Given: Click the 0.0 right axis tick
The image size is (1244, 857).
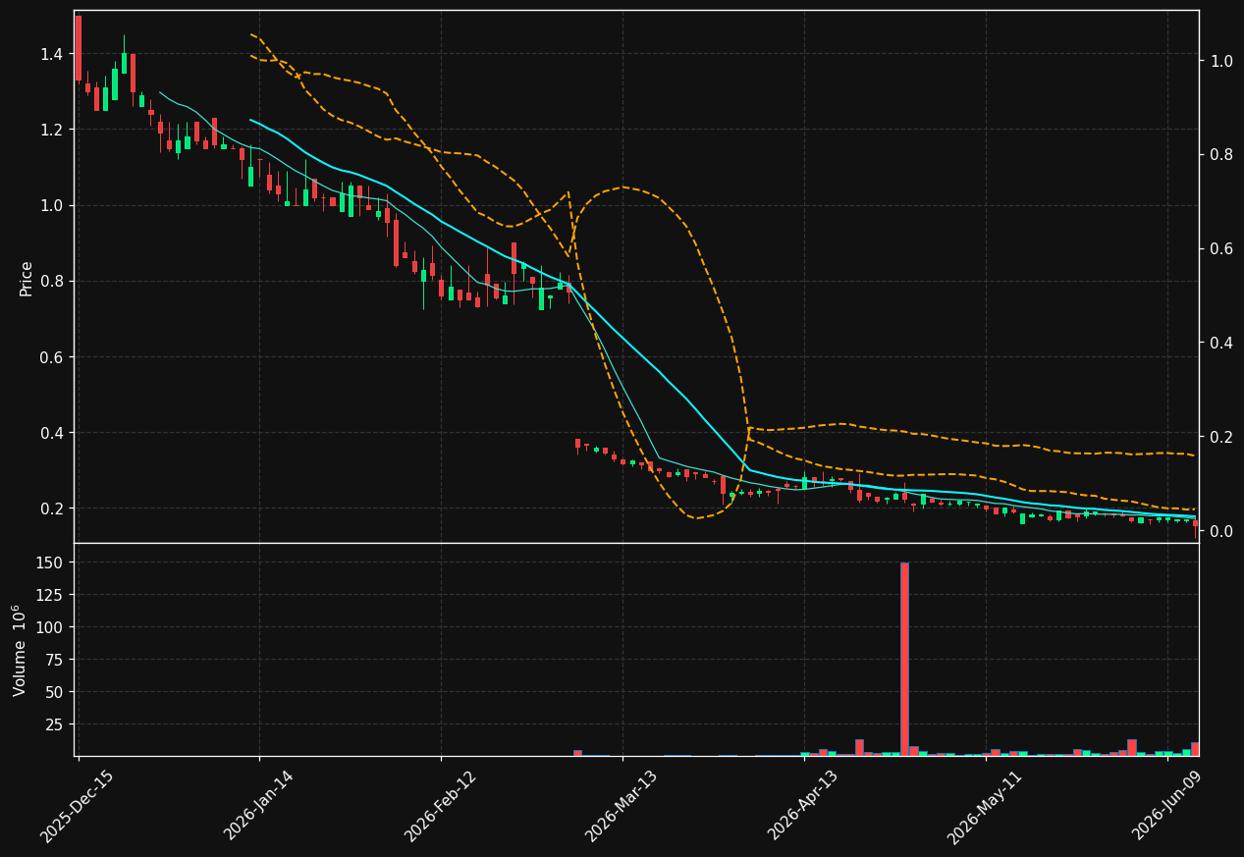Looking at the screenshot, I should pyautogui.click(x=1221, y=531).
